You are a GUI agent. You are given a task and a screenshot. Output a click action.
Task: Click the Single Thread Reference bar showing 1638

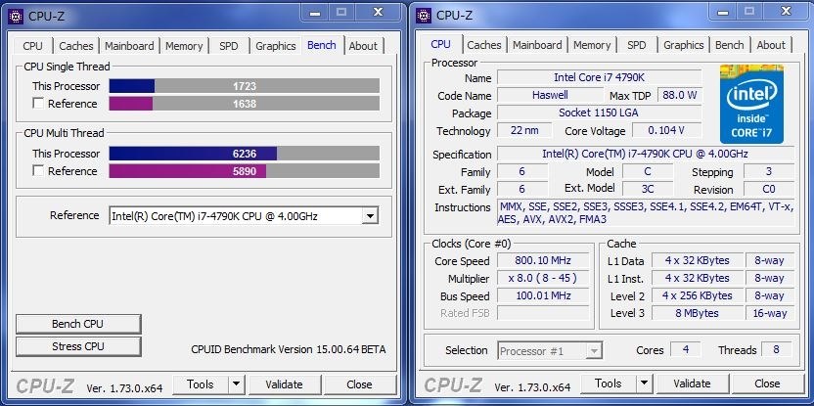pyautogui.click(x=244, y=104)
